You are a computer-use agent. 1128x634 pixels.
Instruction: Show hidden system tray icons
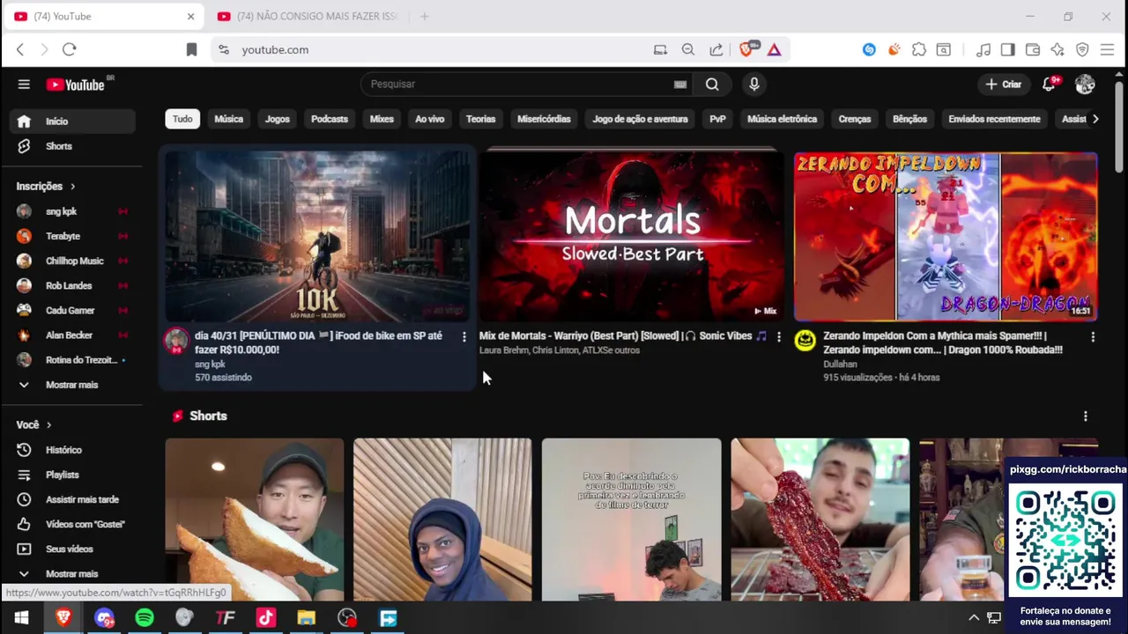click(x=974, y=618)
